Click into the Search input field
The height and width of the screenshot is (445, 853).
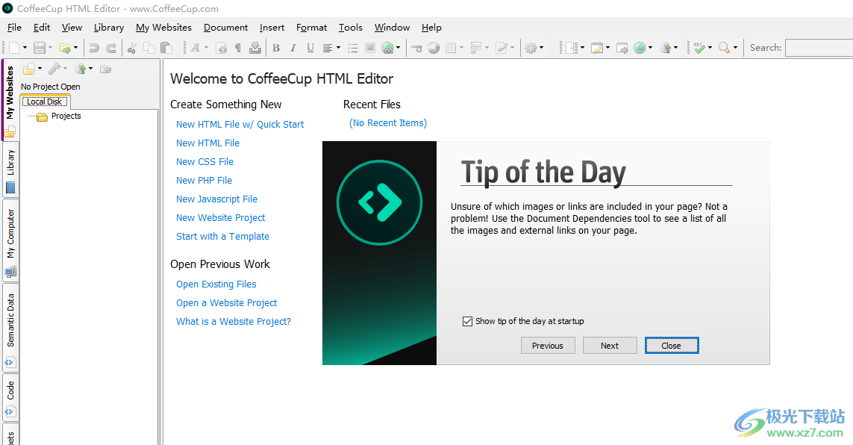tap(819, 48)
